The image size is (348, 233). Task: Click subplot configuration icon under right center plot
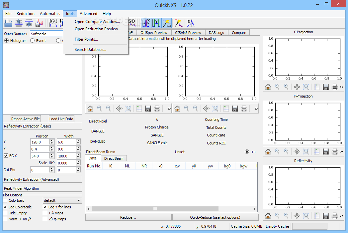coord(226,109)
